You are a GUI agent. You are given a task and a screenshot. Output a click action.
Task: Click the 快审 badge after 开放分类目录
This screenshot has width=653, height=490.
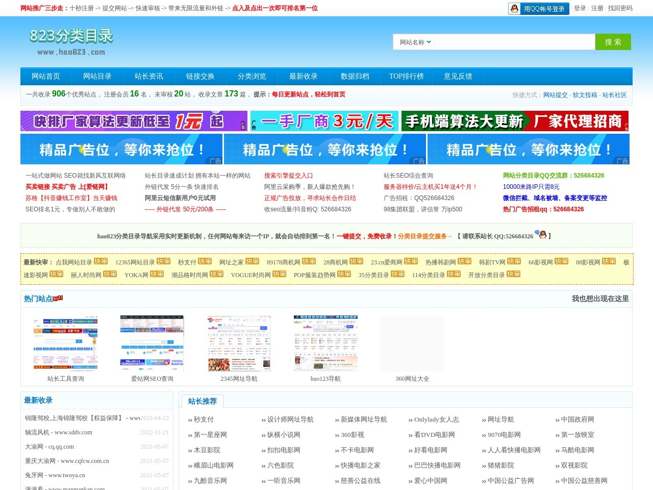pyautogui.click(x=513, y=274)
